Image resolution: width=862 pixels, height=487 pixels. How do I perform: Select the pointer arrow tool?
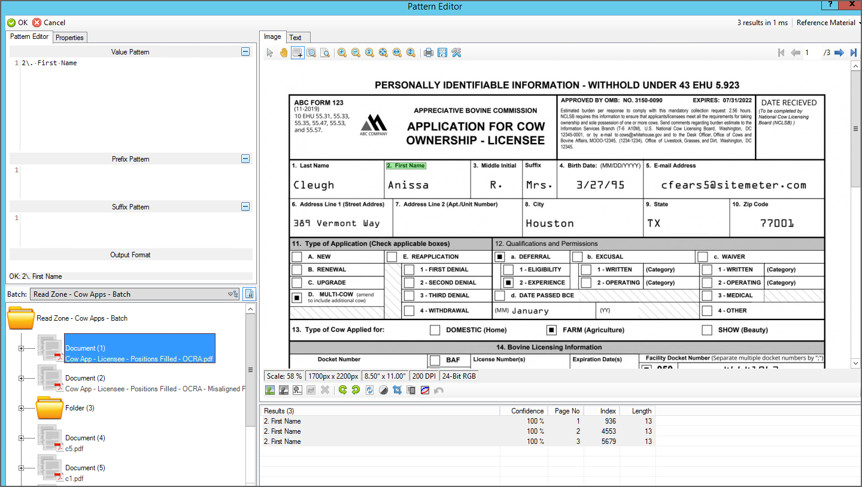[x=270, y=53]
